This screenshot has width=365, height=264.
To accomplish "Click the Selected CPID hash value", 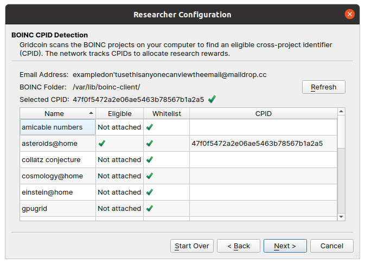I will pos(138,100).
